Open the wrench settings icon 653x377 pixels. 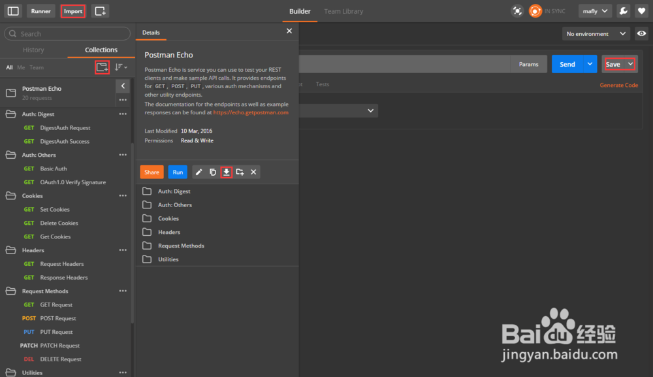pyautogui.click(x=624, y=11)
